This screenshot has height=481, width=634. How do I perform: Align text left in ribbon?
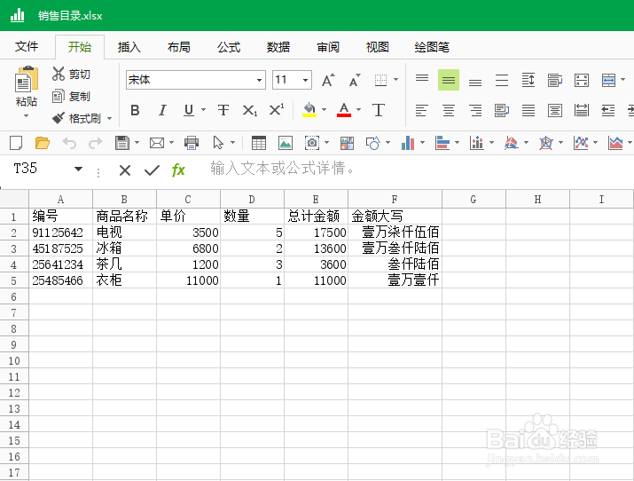pos(422,110)
